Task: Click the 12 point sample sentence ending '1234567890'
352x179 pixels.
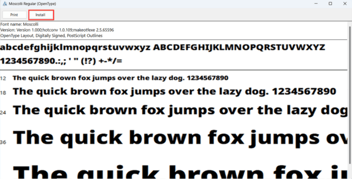Action: 121,78
